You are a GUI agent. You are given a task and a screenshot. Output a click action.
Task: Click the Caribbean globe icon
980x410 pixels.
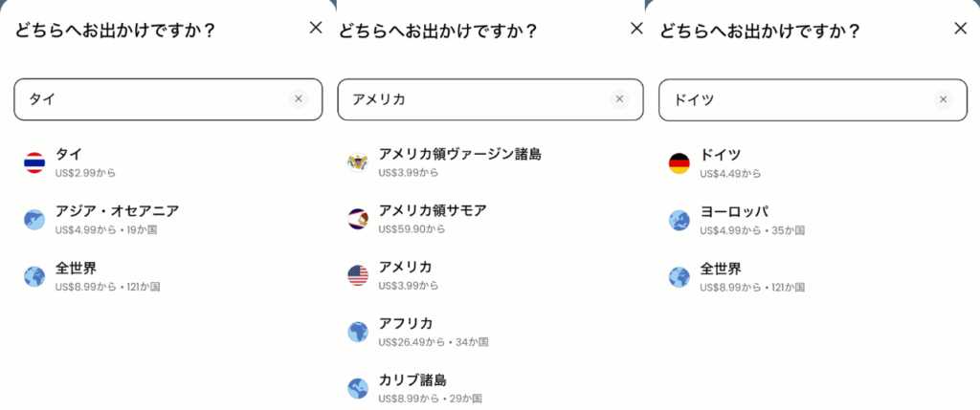(358, 388)
